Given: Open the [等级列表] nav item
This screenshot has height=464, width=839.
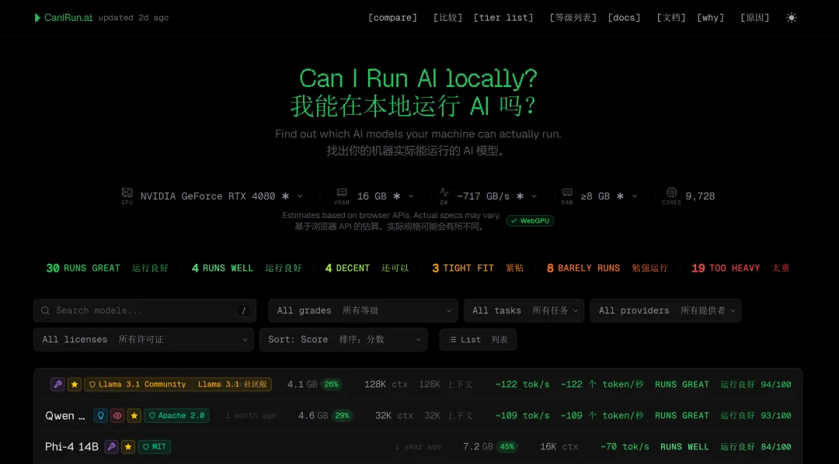Looking at the screenshot, I should pyautogui.click(x=573, y=18).
